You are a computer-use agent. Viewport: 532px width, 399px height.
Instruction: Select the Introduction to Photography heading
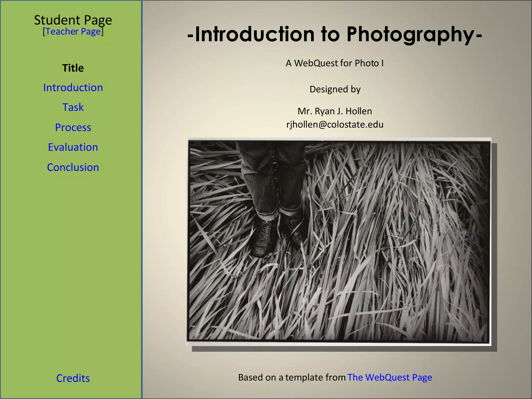335,34
